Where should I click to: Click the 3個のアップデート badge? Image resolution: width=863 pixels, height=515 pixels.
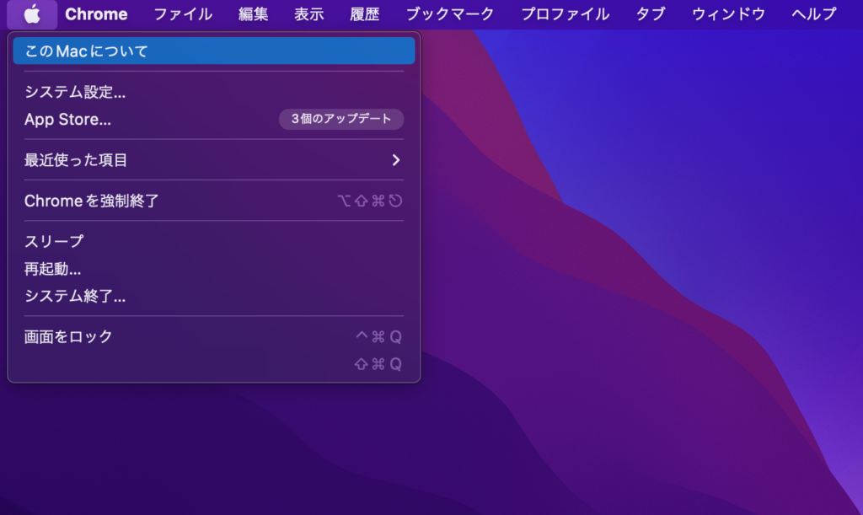pyautogui.click(x=341, y=119)
